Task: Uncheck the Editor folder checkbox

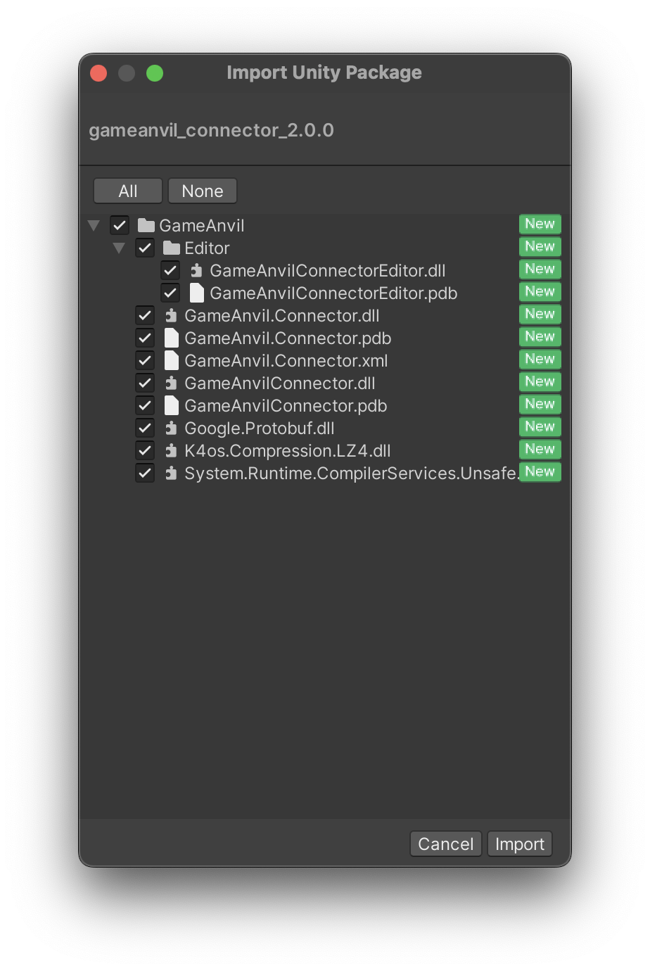Action: click(x=145, y=248)
